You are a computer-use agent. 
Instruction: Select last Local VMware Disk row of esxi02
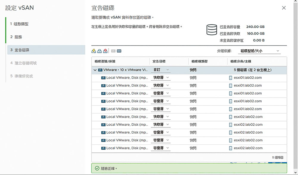(x=189, y=148)
